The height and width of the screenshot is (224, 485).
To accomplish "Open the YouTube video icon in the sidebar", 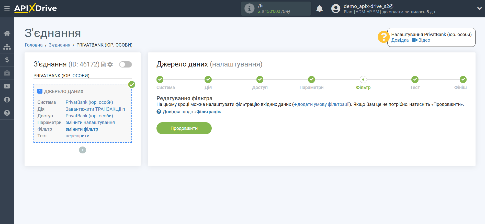I will [x=7, y=86].
